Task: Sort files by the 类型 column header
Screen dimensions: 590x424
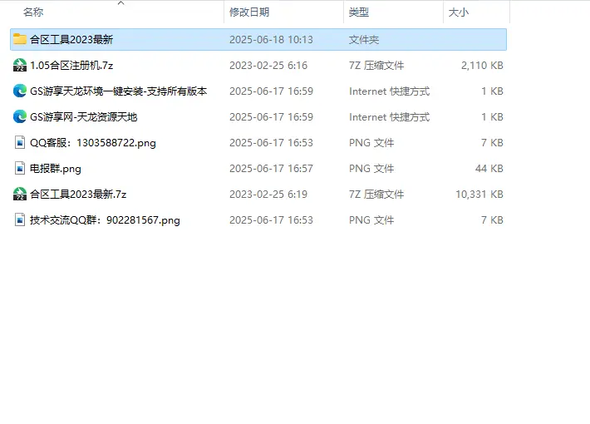Action: [x=359, y=12]
